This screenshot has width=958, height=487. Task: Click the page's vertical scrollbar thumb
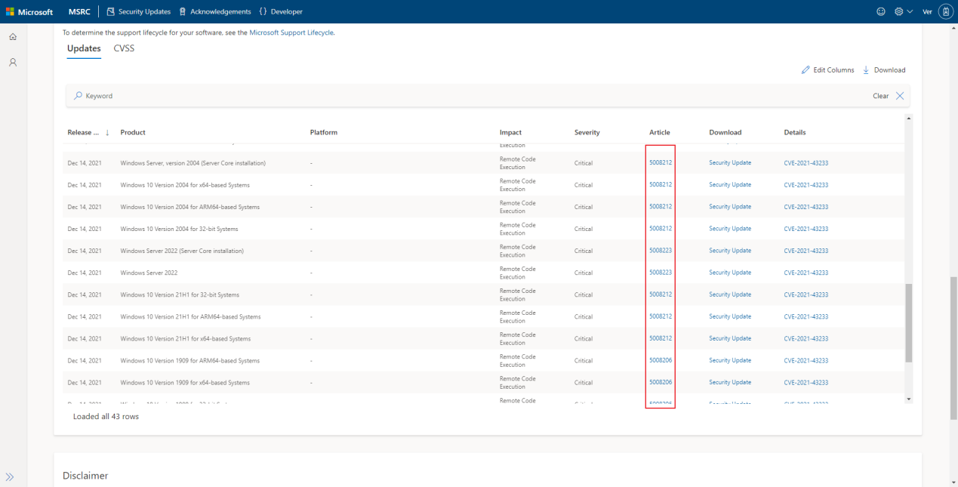coord(953,348)
